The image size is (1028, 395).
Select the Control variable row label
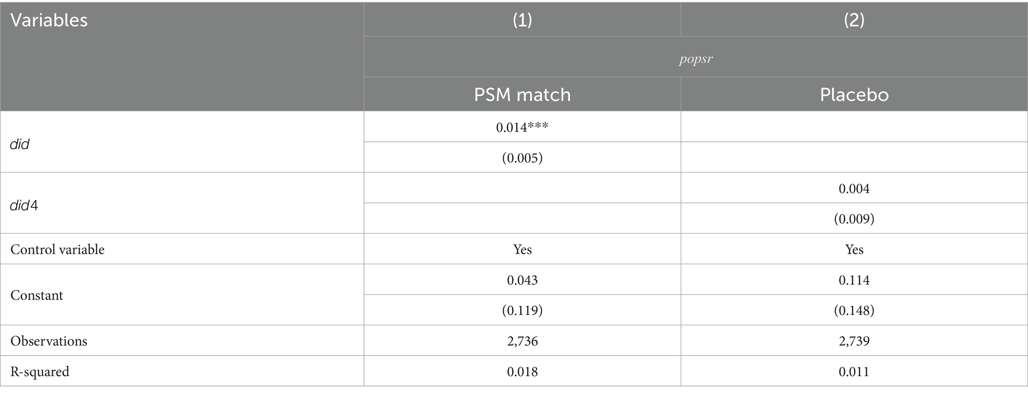pyautogui.click(x=57, y=249)
